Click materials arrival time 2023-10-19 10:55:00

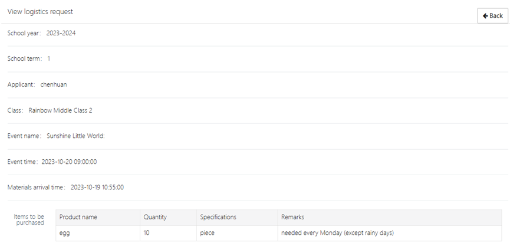pos(97,188)
